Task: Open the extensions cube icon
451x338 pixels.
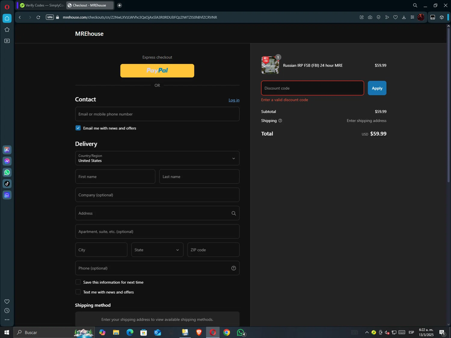Action: click(442, 17)
